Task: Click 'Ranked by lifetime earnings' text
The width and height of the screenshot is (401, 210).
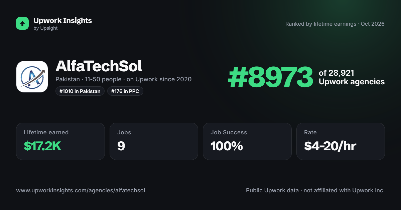Action: pyautogui.click(x=321, y=24)
